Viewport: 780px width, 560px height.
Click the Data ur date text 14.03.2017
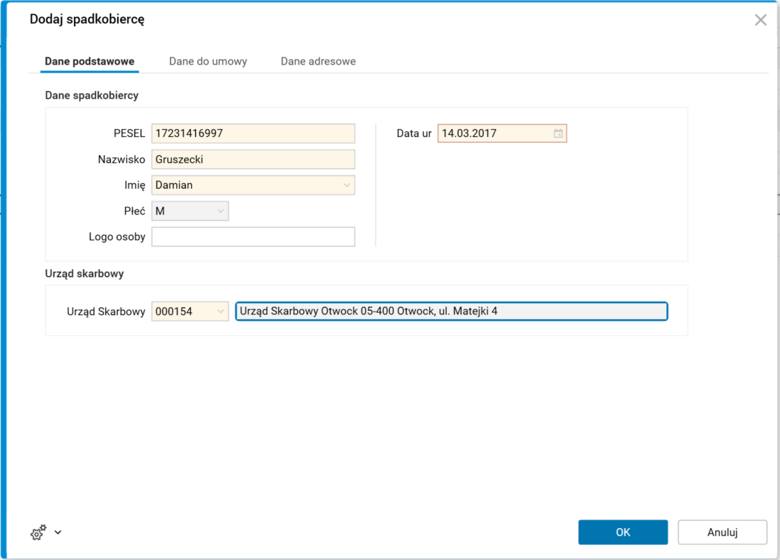pos(469,133)
